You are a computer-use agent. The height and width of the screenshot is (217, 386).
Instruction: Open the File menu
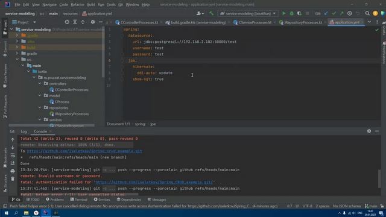pyautogui.click(x=17, y=5)
